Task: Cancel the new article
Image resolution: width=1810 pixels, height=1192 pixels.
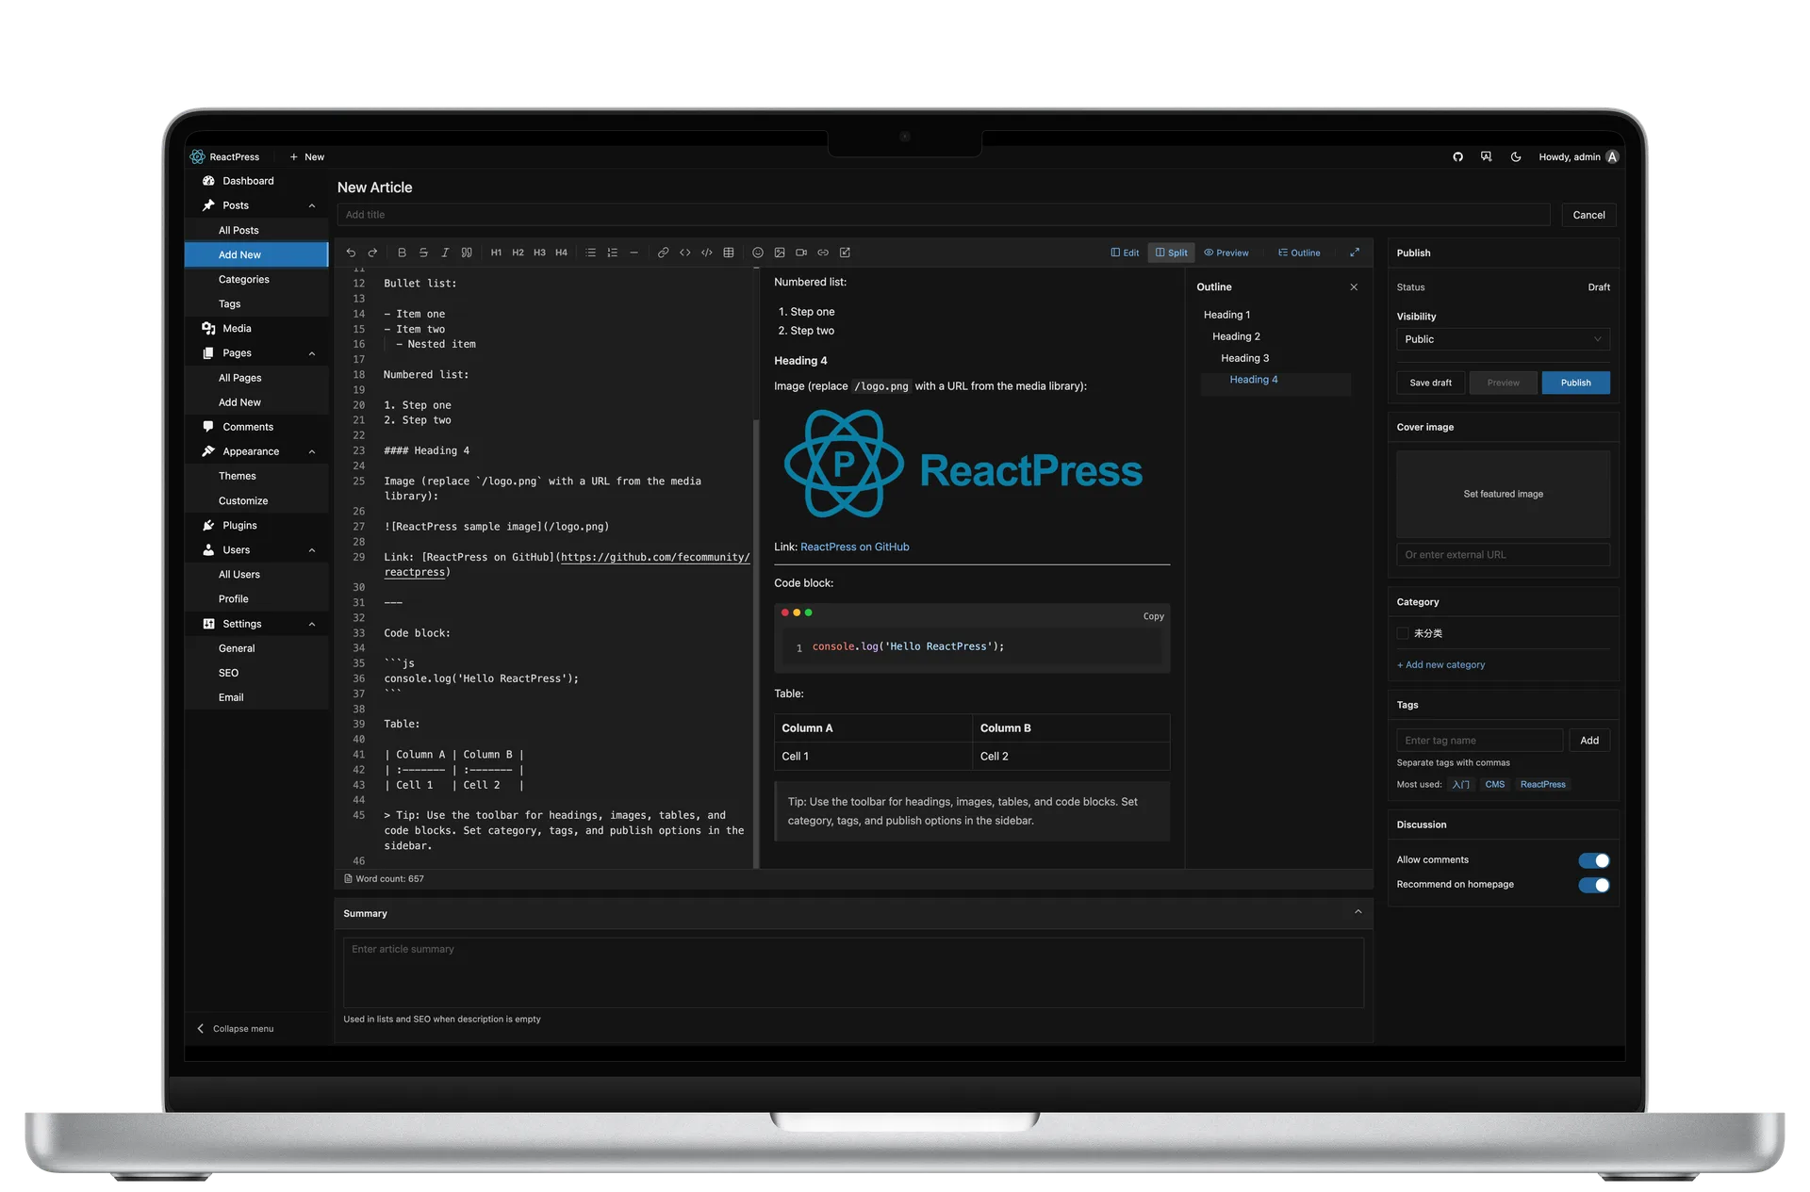Action: 1588,215
